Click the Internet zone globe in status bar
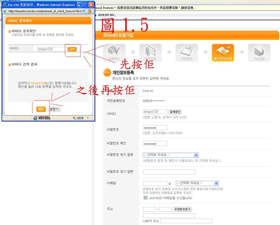Image resolution: width=280 pixels, height=225 pixels. 35,118
